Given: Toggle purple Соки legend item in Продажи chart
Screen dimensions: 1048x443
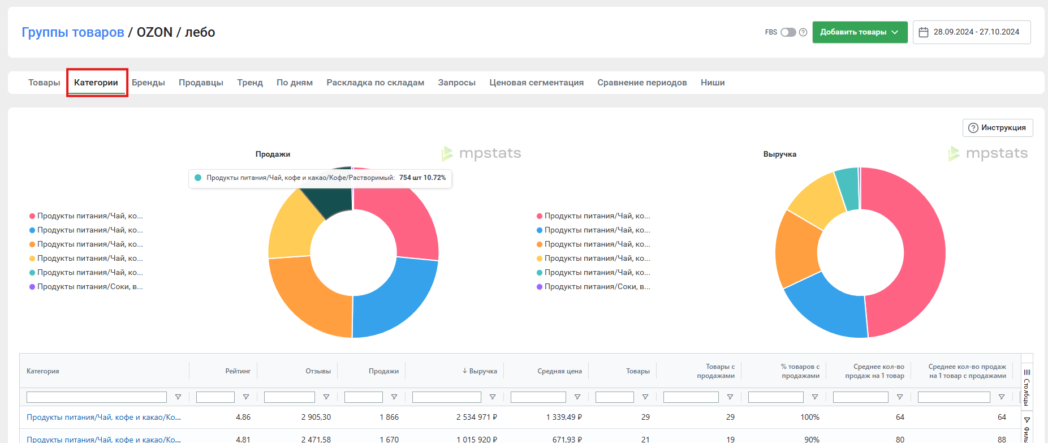Looking at the screenshot, I should pyautogui.click(x=86, y=287).
